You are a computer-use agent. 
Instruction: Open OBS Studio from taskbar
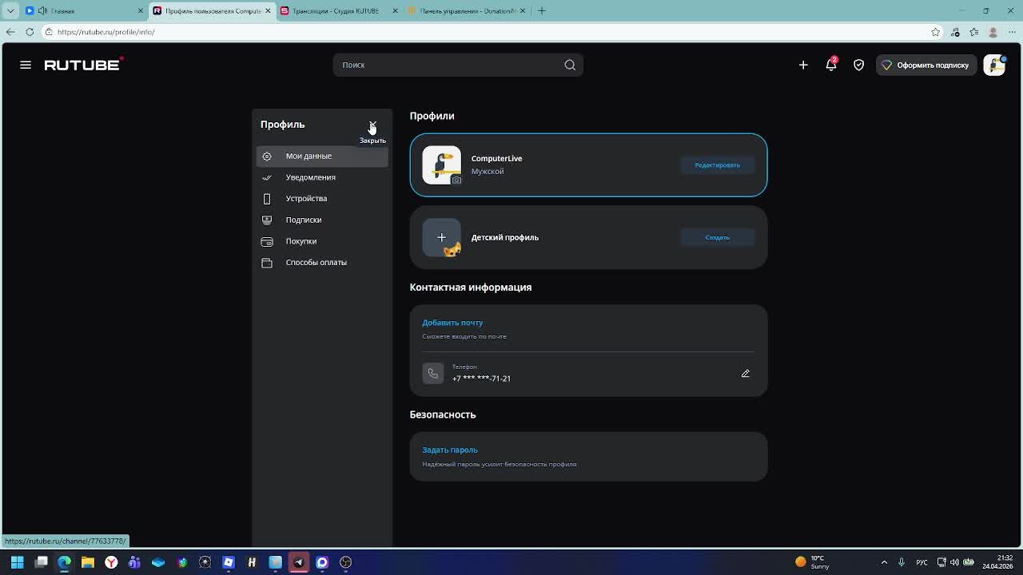coord(345,562)
